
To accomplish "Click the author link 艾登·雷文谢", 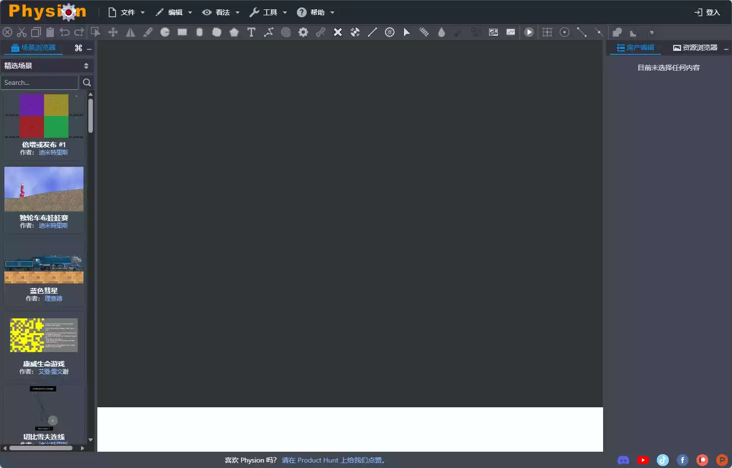I will click(x=53, y=372).
